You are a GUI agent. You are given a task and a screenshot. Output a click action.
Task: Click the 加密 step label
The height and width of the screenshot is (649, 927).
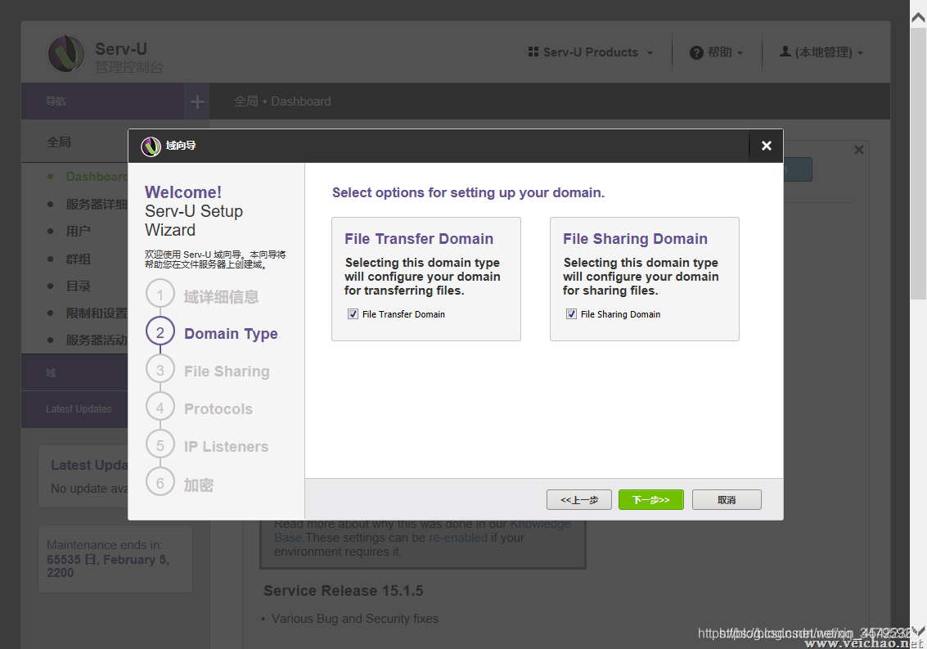click(199, 485)
